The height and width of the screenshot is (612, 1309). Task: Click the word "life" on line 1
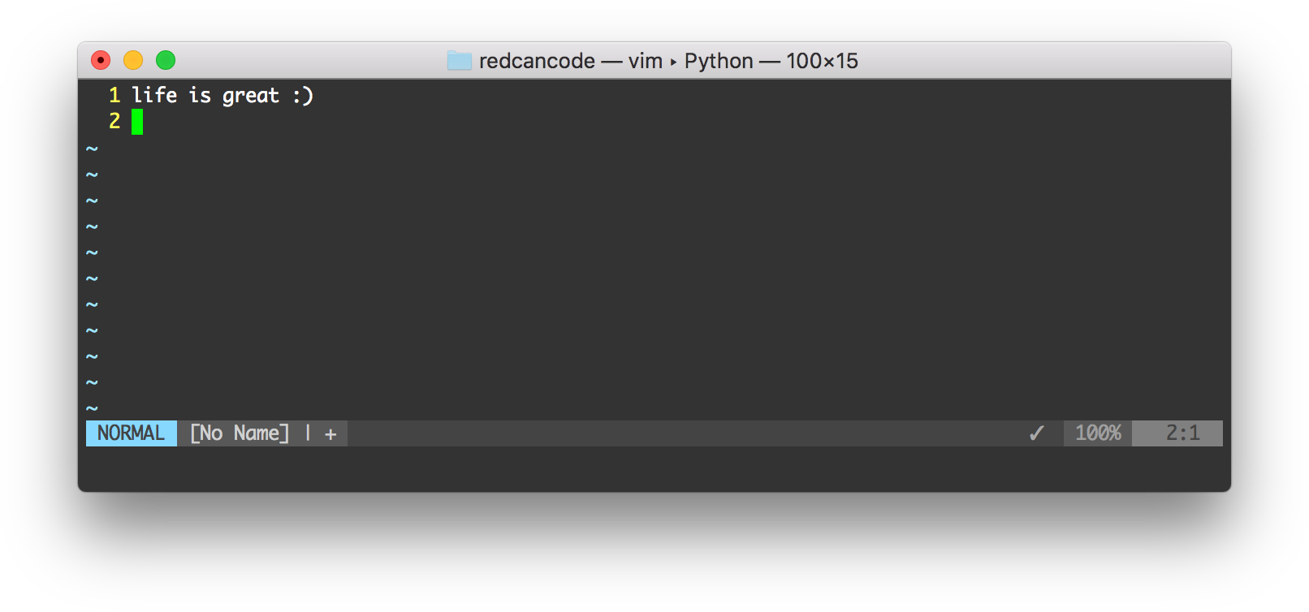(154, 96)
